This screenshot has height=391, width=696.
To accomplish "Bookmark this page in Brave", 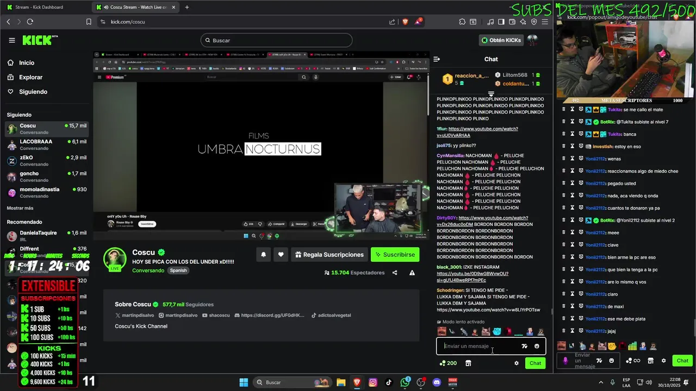I will click(89, 22).
